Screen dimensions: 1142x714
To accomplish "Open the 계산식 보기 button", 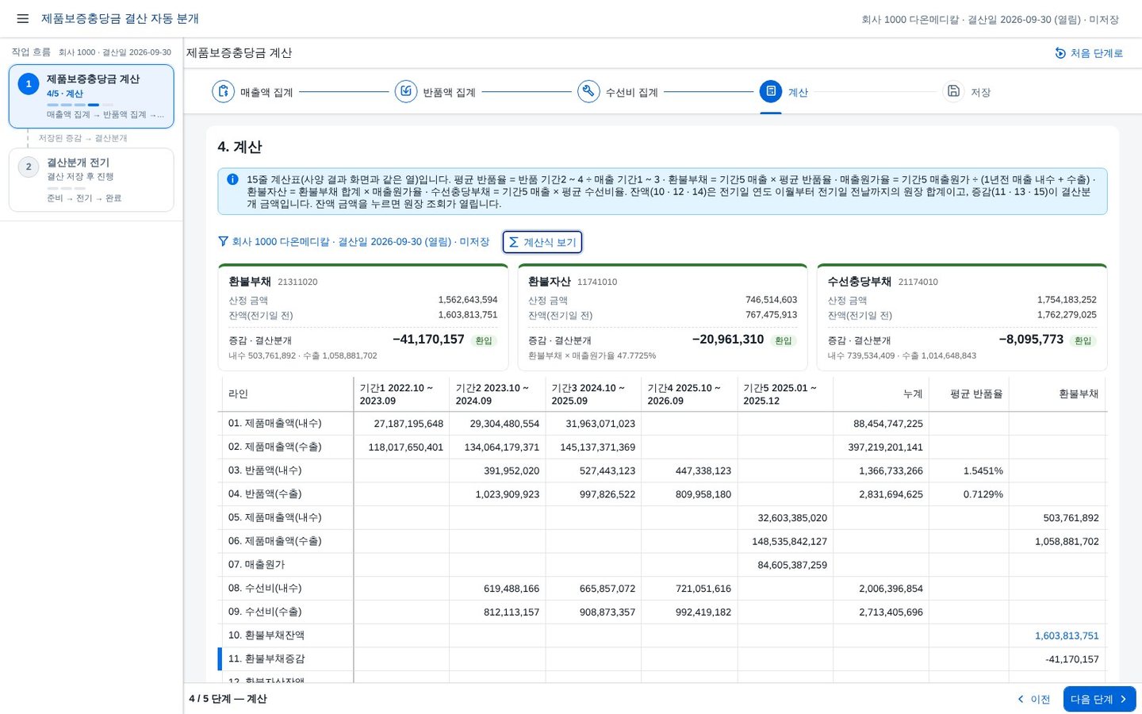I will [542, 242].
